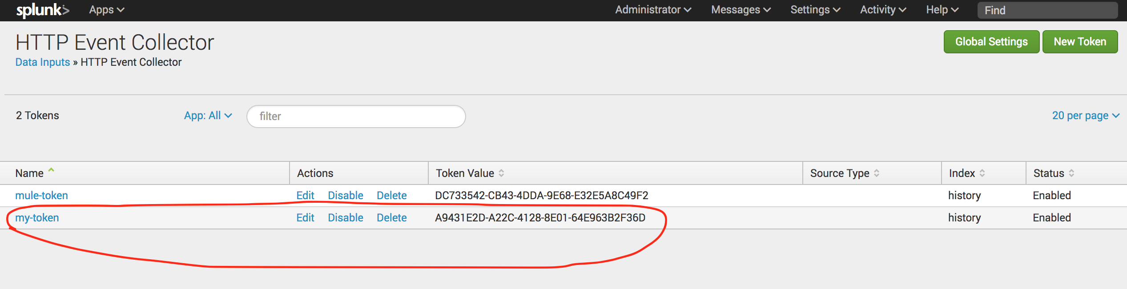Go to the Data Inputs breadcrumb link
The width and height of the screenshot is (1127, 289).
[x=43, y=62]
